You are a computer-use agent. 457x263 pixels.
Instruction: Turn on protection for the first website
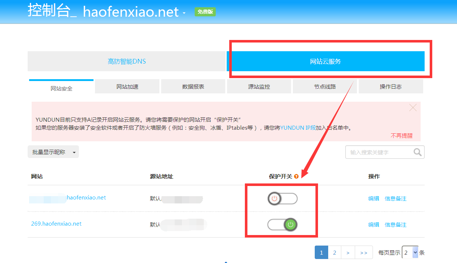(x=282, y=199)
